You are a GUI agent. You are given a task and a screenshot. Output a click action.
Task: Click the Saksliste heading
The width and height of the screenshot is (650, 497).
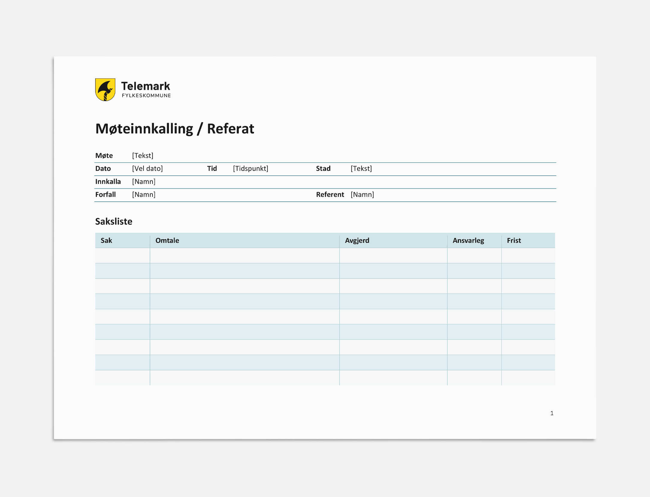(x=114, y=221)
